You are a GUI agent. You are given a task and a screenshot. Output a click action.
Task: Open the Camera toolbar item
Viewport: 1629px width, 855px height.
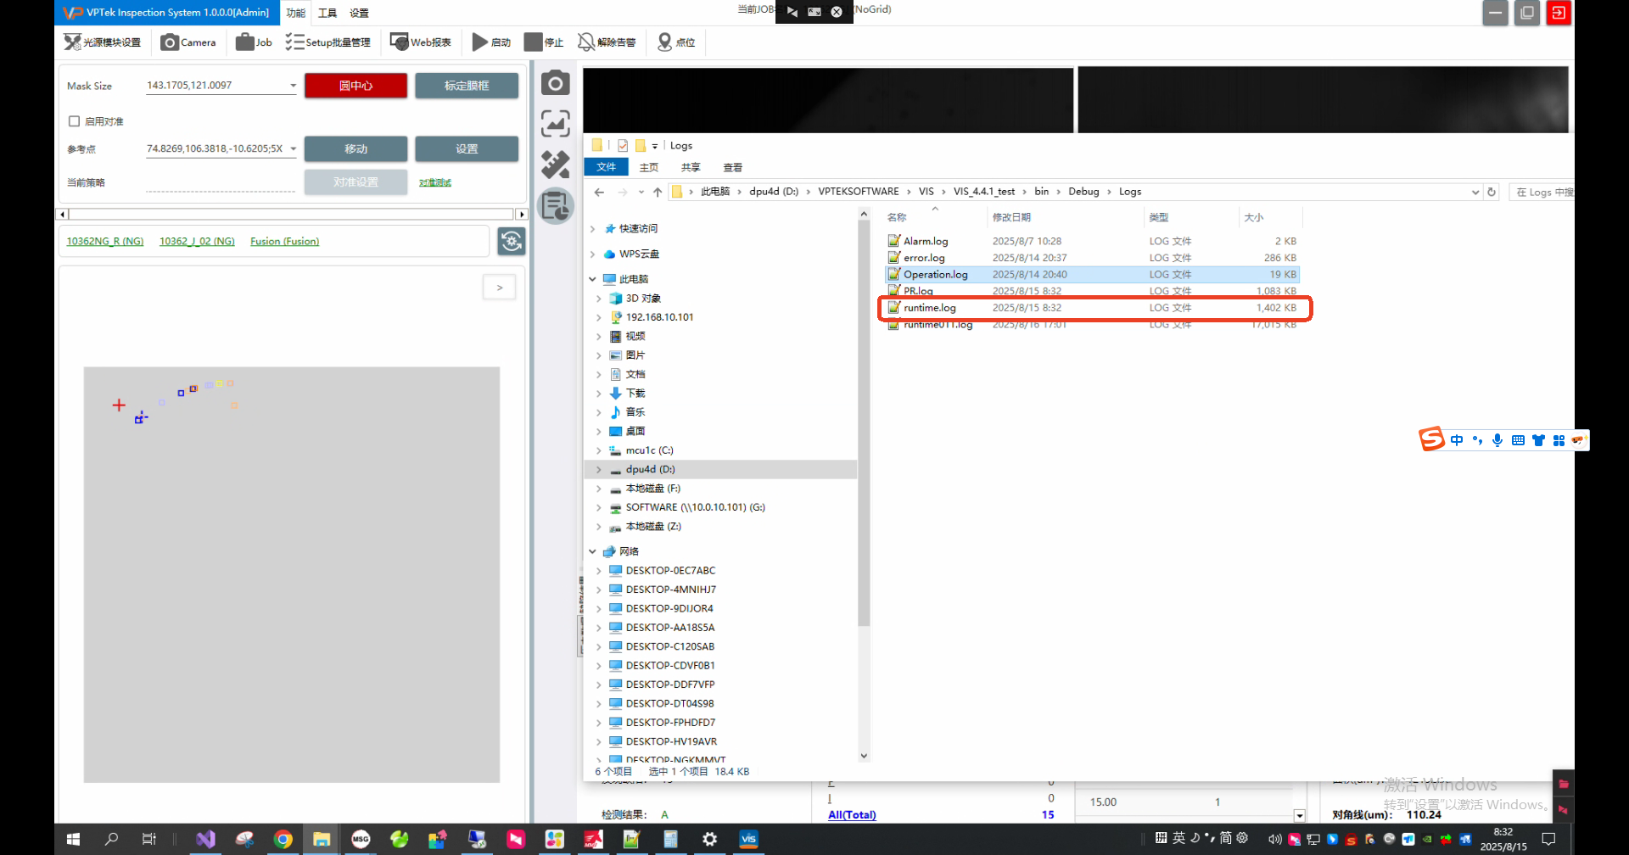(x=188, y=42)
